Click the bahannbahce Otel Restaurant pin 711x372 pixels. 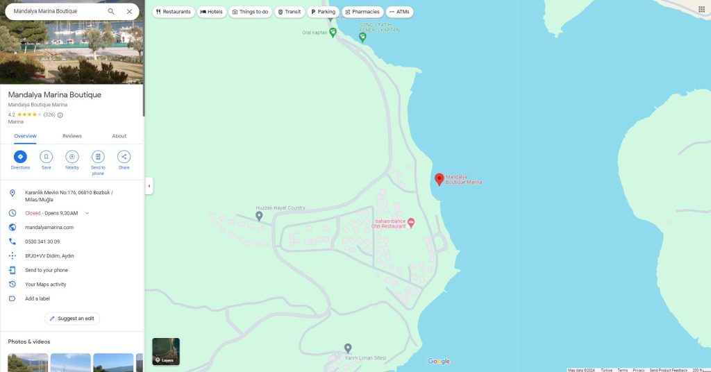[x=411, y=223]
